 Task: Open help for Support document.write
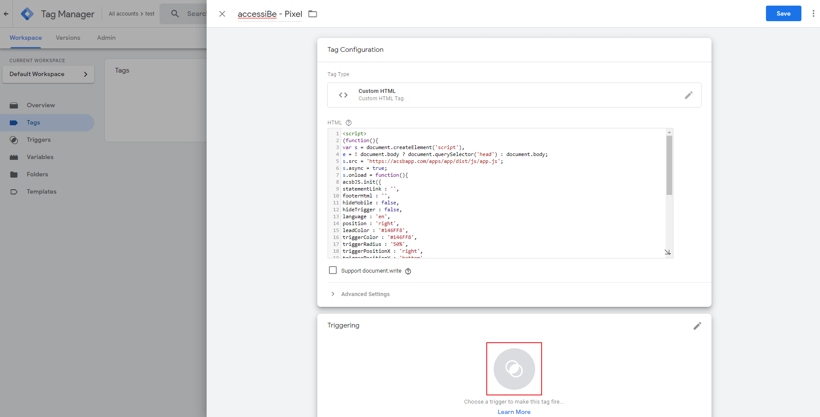coord(408,271)
